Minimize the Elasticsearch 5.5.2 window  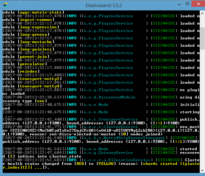coord(179,5)
